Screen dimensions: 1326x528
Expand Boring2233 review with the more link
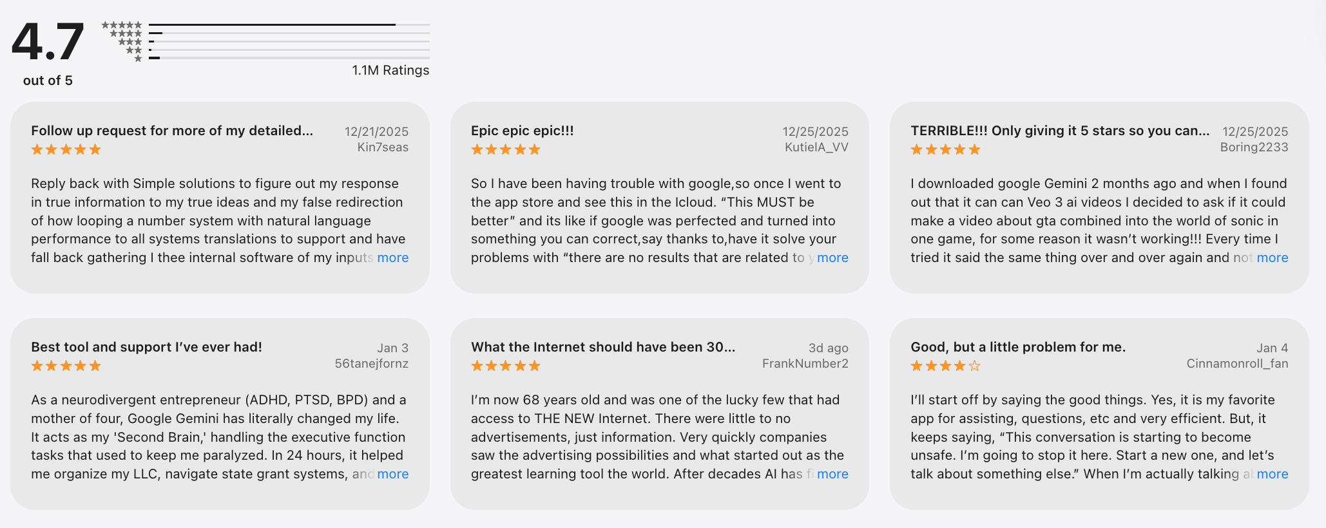(x=1272, y=258)
